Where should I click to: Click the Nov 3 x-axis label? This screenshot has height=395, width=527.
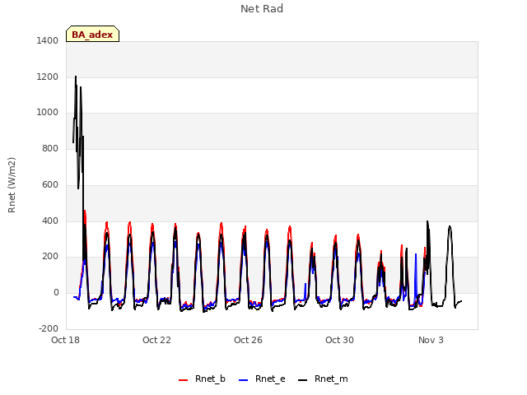(431, 340)
